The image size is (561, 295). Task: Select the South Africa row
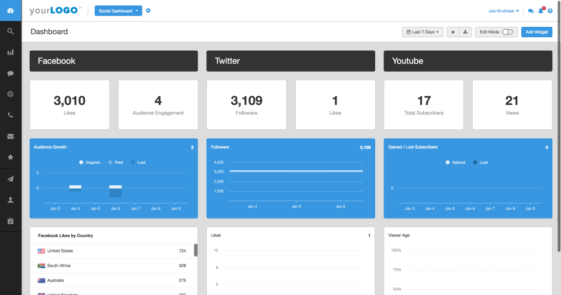pos(112,266)
